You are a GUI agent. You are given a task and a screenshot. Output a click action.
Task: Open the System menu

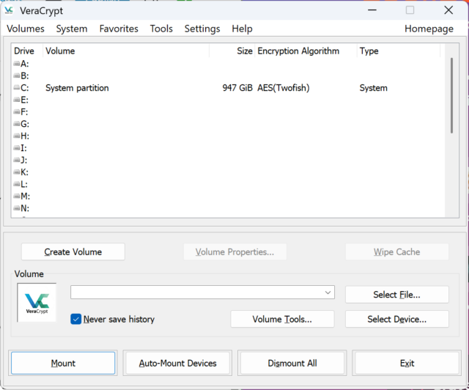click(72, 29)
